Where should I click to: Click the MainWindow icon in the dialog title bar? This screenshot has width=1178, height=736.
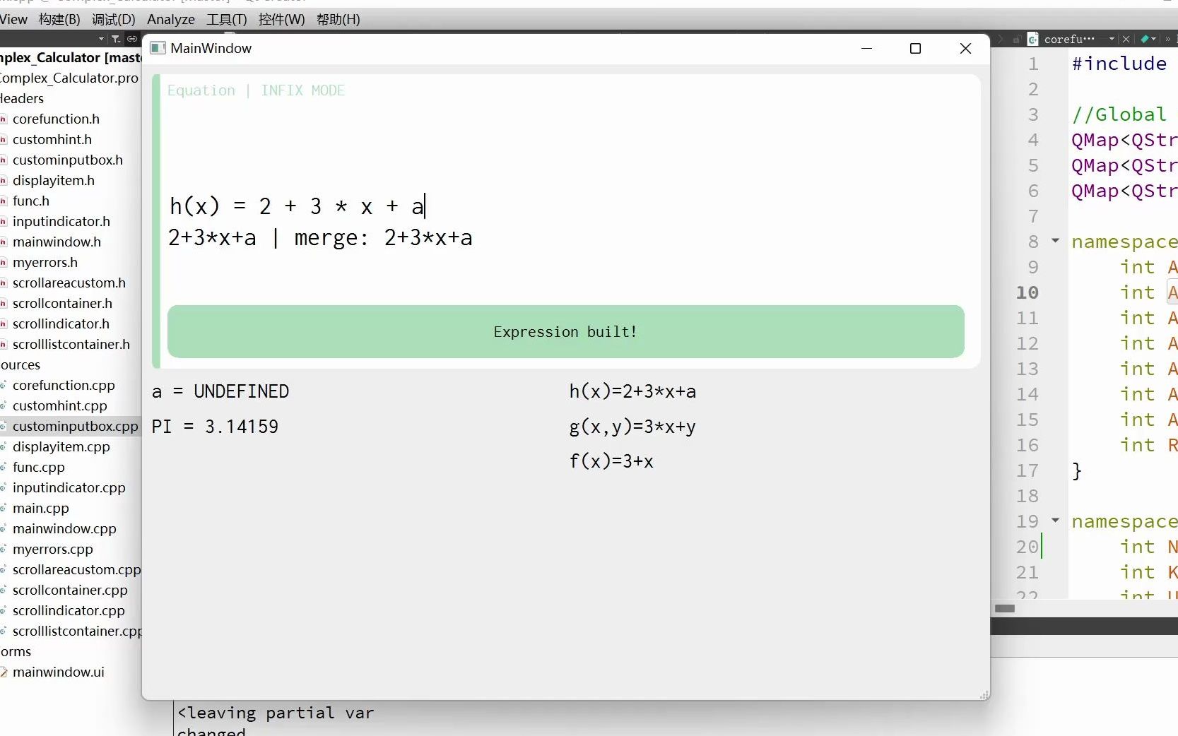pyautogui.click(x=158, y=48)
